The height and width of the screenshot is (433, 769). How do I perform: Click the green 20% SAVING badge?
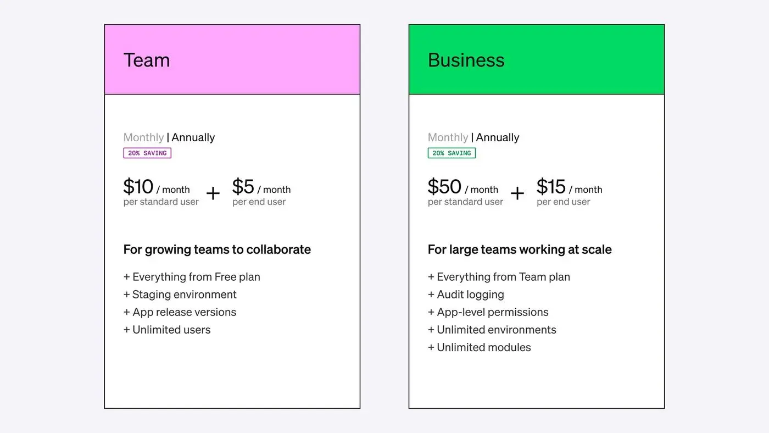[452, 153]
